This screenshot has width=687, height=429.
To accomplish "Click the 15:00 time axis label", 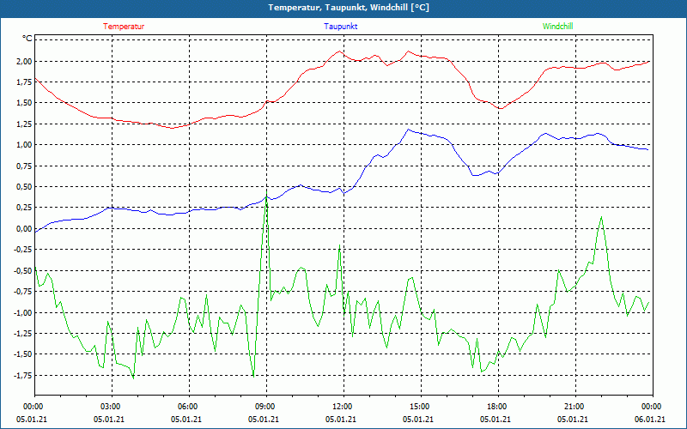I will [421, 407].
